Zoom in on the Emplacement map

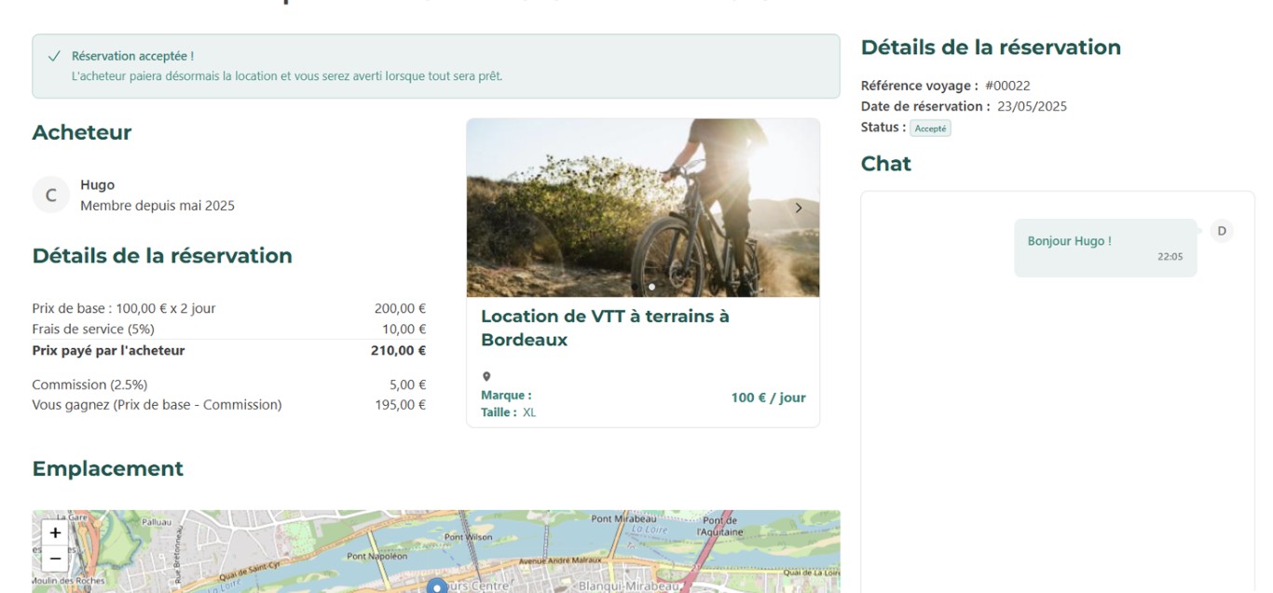[x=55, y=532]
